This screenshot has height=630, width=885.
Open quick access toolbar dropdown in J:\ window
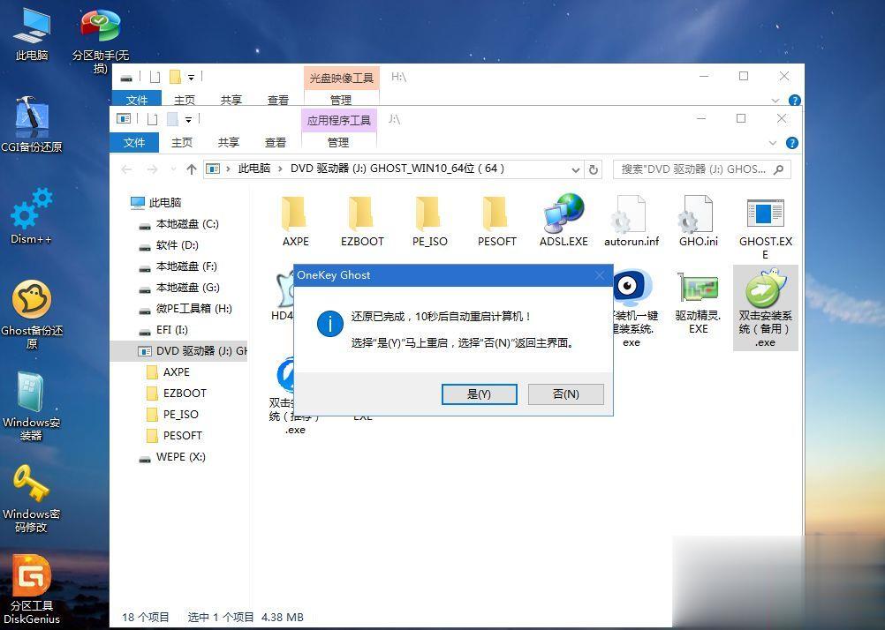188,119
